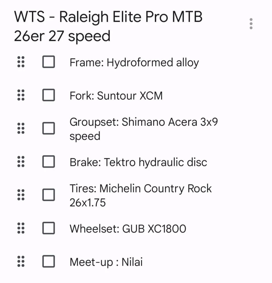Toggle the Meet-up : Nilai checkbox

click(x=48, y=262)
